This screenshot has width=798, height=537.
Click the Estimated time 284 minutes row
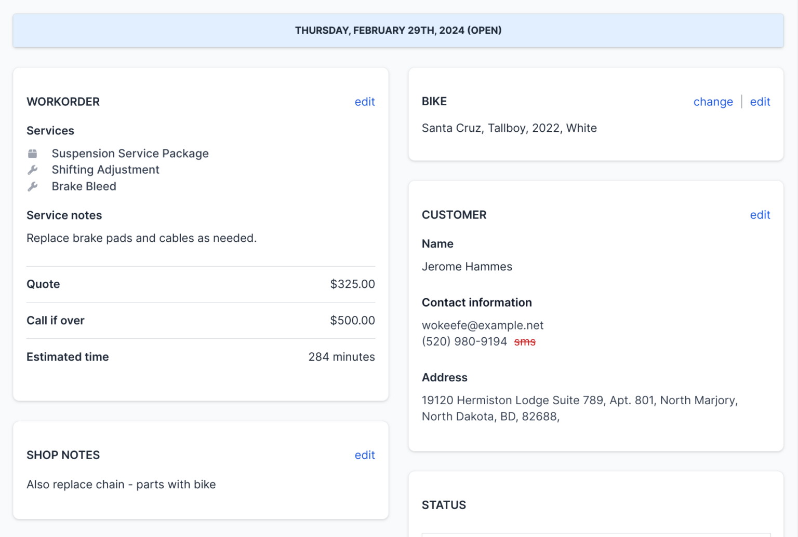(x=341, y=357)
